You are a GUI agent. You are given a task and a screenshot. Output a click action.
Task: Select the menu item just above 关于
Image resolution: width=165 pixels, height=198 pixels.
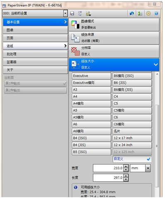tap(35, 62)
